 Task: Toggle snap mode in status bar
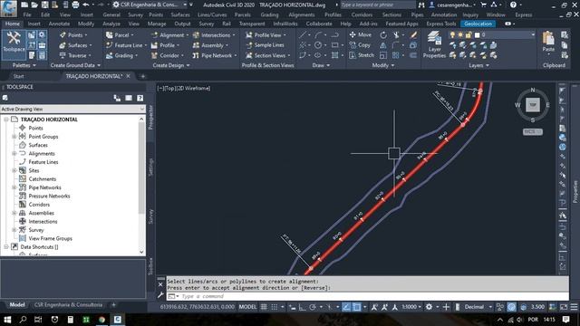tap(274, 307)
